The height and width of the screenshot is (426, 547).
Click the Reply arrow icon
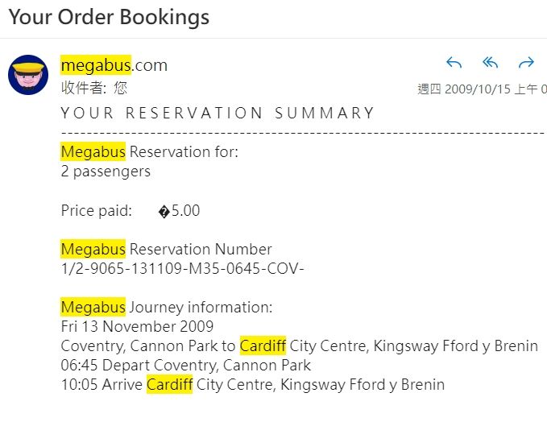(x=454, y=63)
